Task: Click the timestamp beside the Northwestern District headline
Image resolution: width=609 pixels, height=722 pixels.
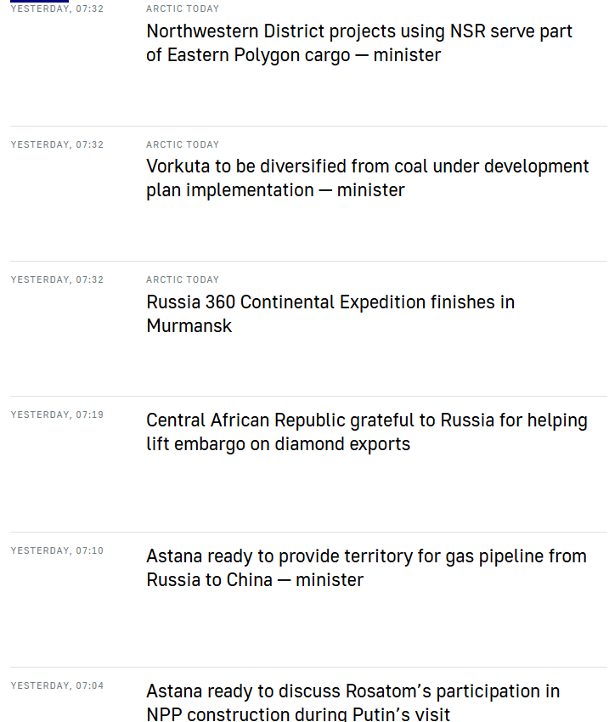Action: point(57,8)
